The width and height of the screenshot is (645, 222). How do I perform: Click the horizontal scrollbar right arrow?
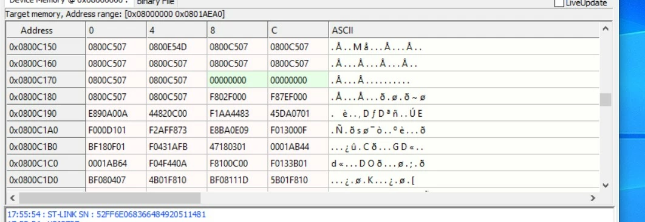coord(593,198)
